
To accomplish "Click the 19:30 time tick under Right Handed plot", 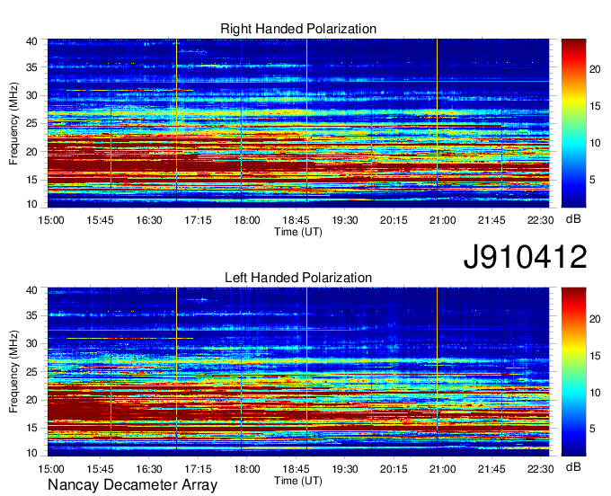I will click(x=345, y=220).
